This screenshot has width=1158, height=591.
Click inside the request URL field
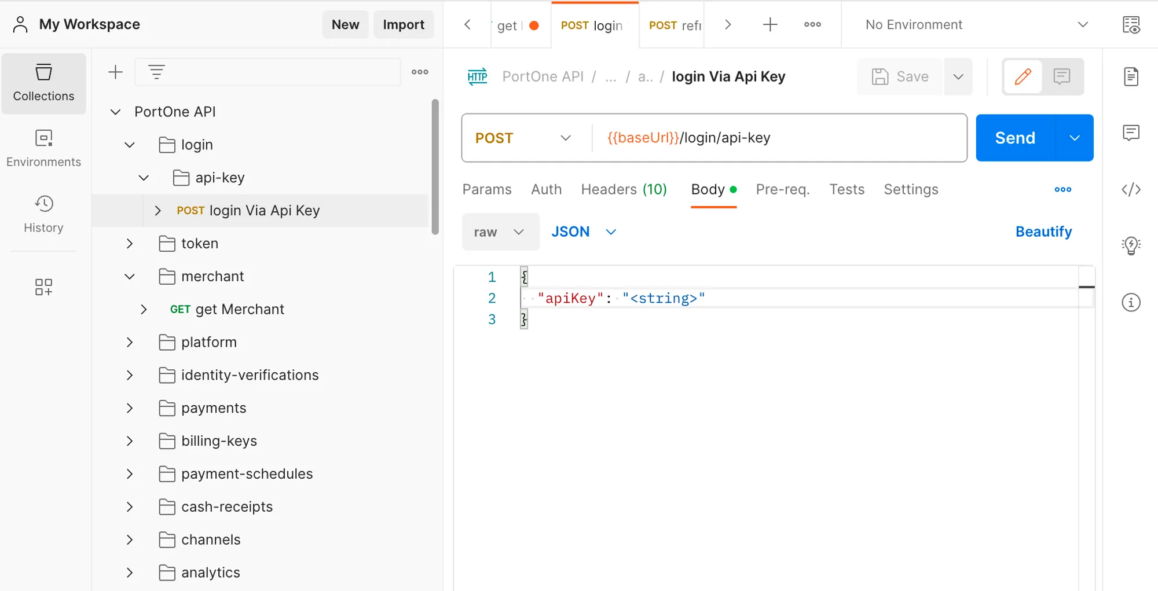[x=753, y=138]
